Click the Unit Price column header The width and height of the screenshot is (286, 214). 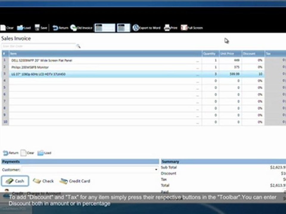tap(230, 54)
